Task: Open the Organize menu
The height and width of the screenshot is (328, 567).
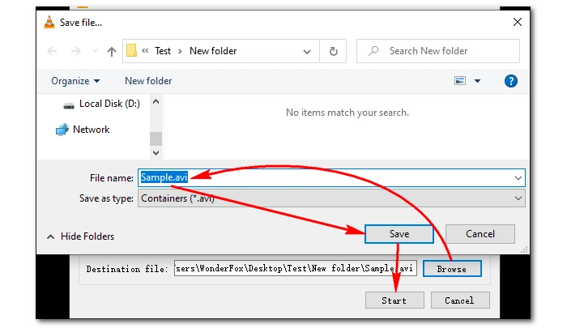Action: pos(75,81)
